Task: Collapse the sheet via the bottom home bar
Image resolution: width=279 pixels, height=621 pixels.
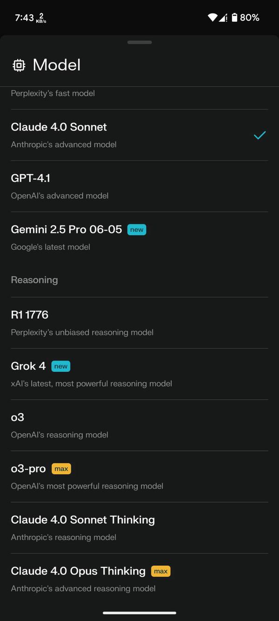Action: coord(139,613)
